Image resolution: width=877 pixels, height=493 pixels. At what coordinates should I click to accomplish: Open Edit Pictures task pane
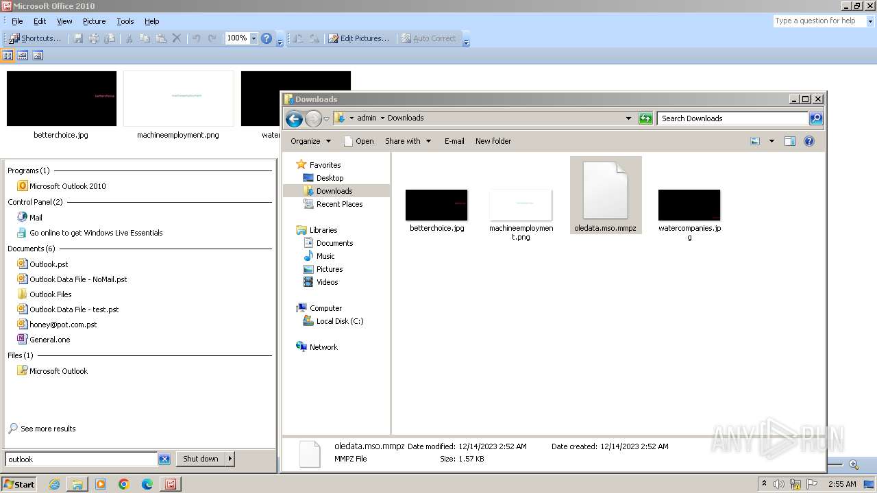[358, 38]
